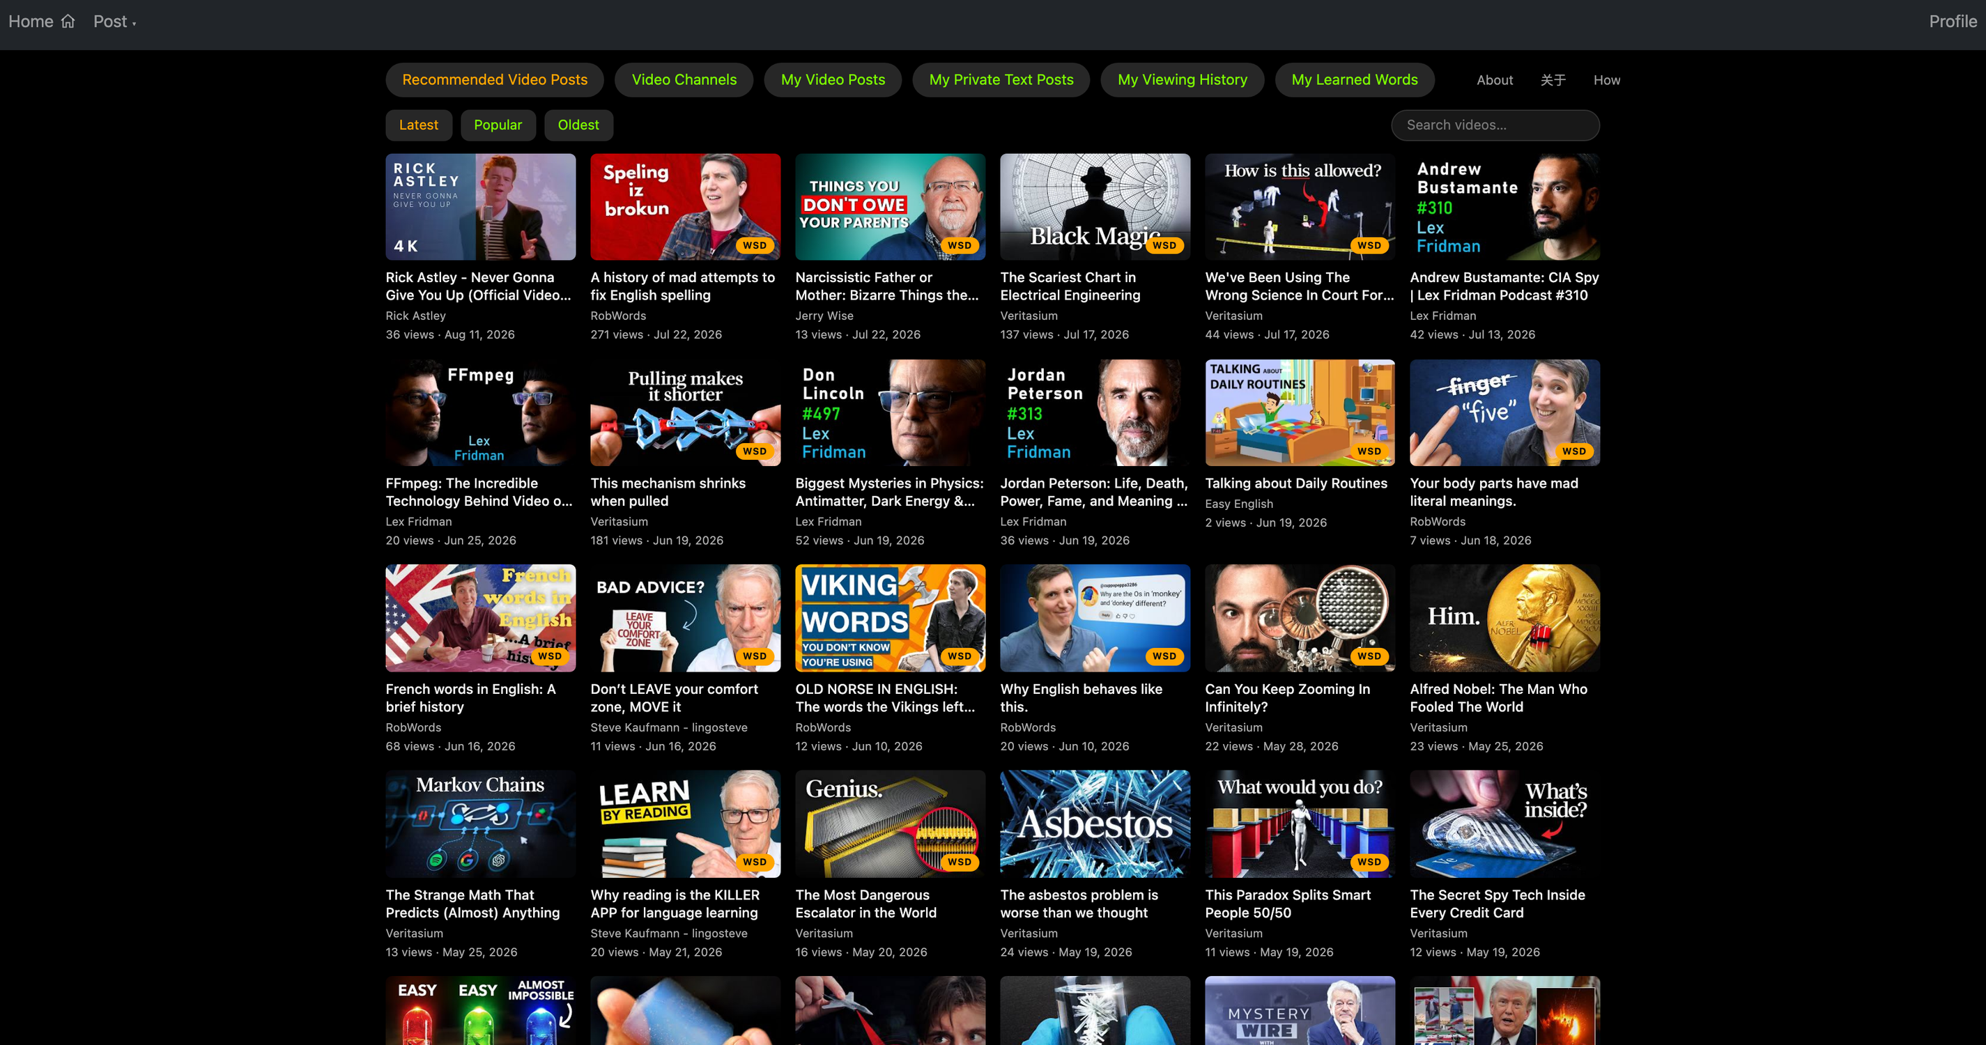Open title 'Your body parts have mad literal meanings.'
Viewport: 1986px width, 1045px height.
coord(1494,492)
